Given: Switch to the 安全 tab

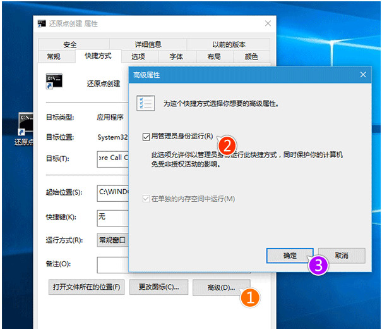Looking at the screenshot, I should tap(69, 44).
